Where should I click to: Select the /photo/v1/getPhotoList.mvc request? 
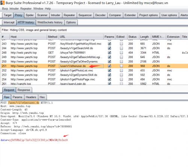tap(94, 70)
